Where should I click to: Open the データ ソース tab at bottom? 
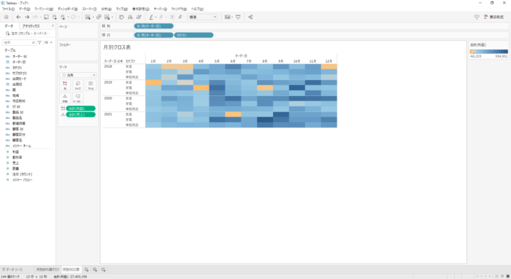(x=12, y=270)
